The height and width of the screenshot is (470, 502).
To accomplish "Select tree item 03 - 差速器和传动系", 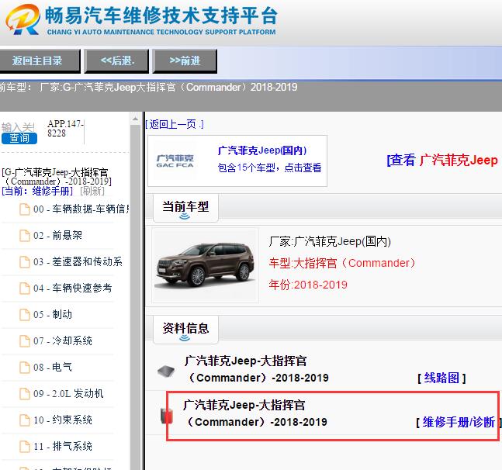I will [x=78, y=261].
